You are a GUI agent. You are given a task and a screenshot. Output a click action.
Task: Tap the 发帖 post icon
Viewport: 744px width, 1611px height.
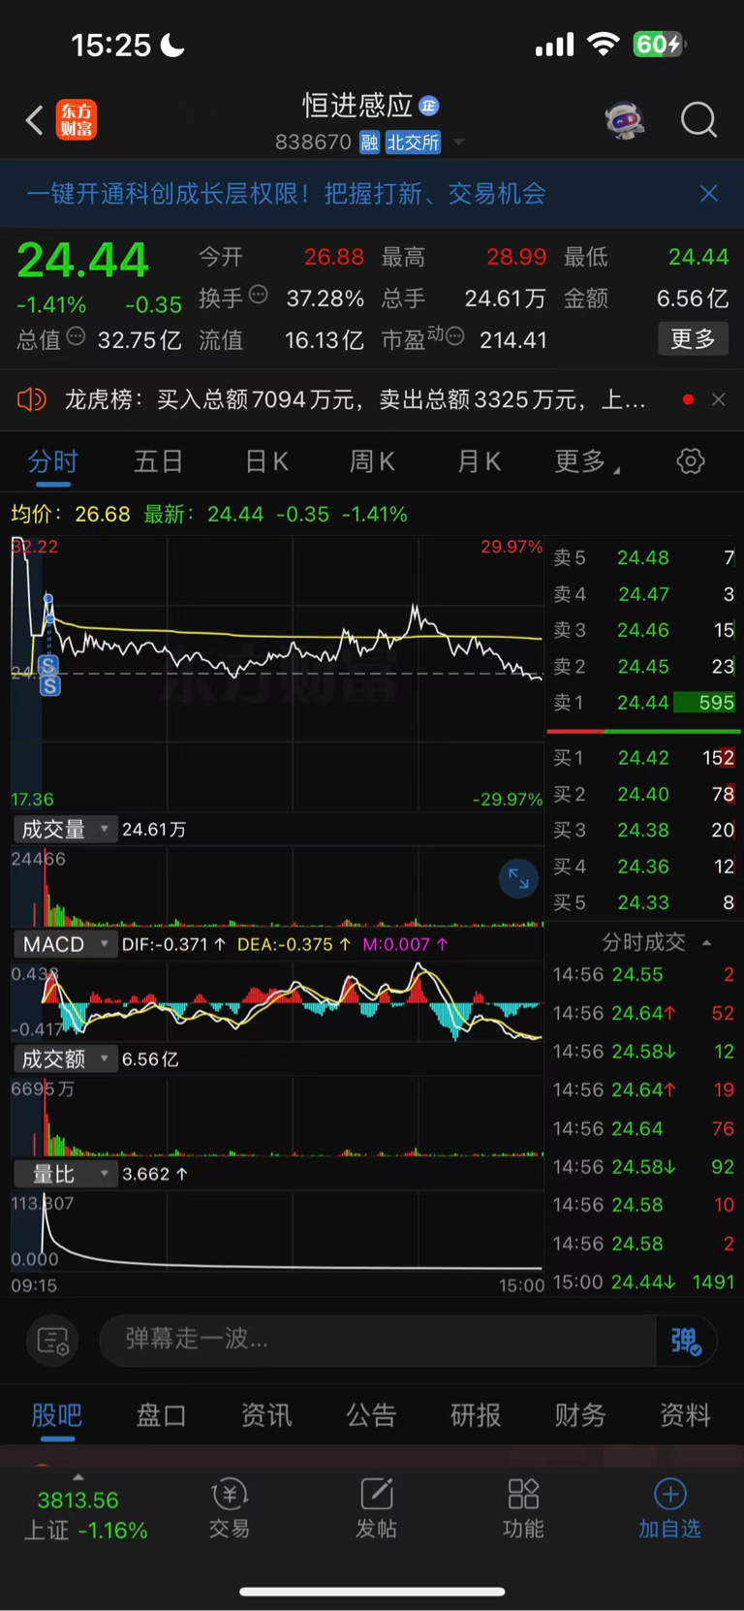(x=376, y=1509)
